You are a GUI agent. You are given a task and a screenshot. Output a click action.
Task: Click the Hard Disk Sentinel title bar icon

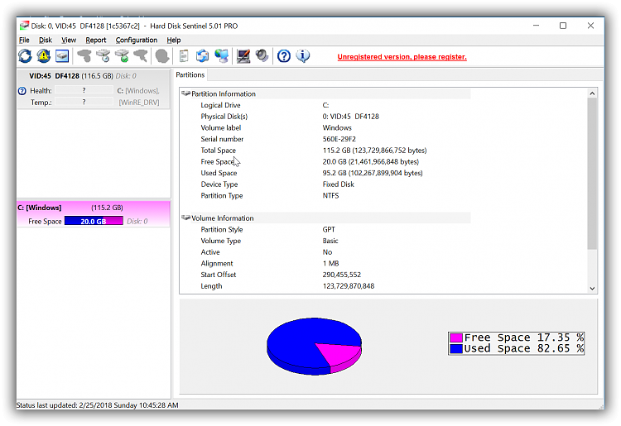tap(24, 26)
